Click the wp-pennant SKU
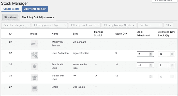Viewport: 178px width, 96px height. (79, 42)
